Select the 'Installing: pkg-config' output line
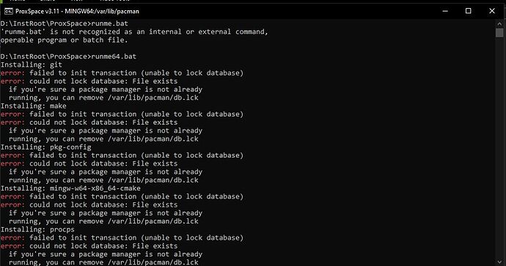This screenshot has width=506, height=266. point(45,147)
